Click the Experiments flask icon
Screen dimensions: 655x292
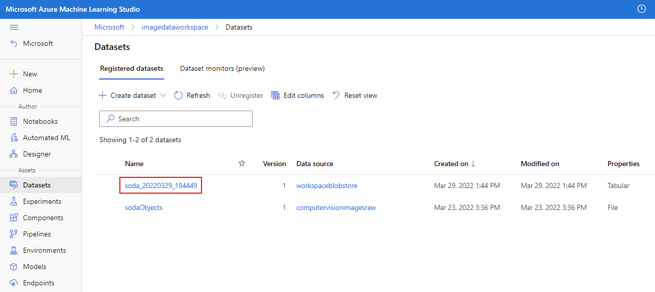(x=14, y=201)
